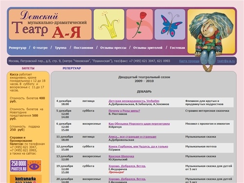Click the 11 декабря date cell

coord(64,138)
